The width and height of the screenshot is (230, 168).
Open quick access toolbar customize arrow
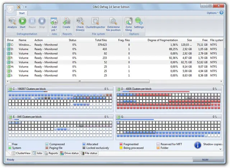26,7
